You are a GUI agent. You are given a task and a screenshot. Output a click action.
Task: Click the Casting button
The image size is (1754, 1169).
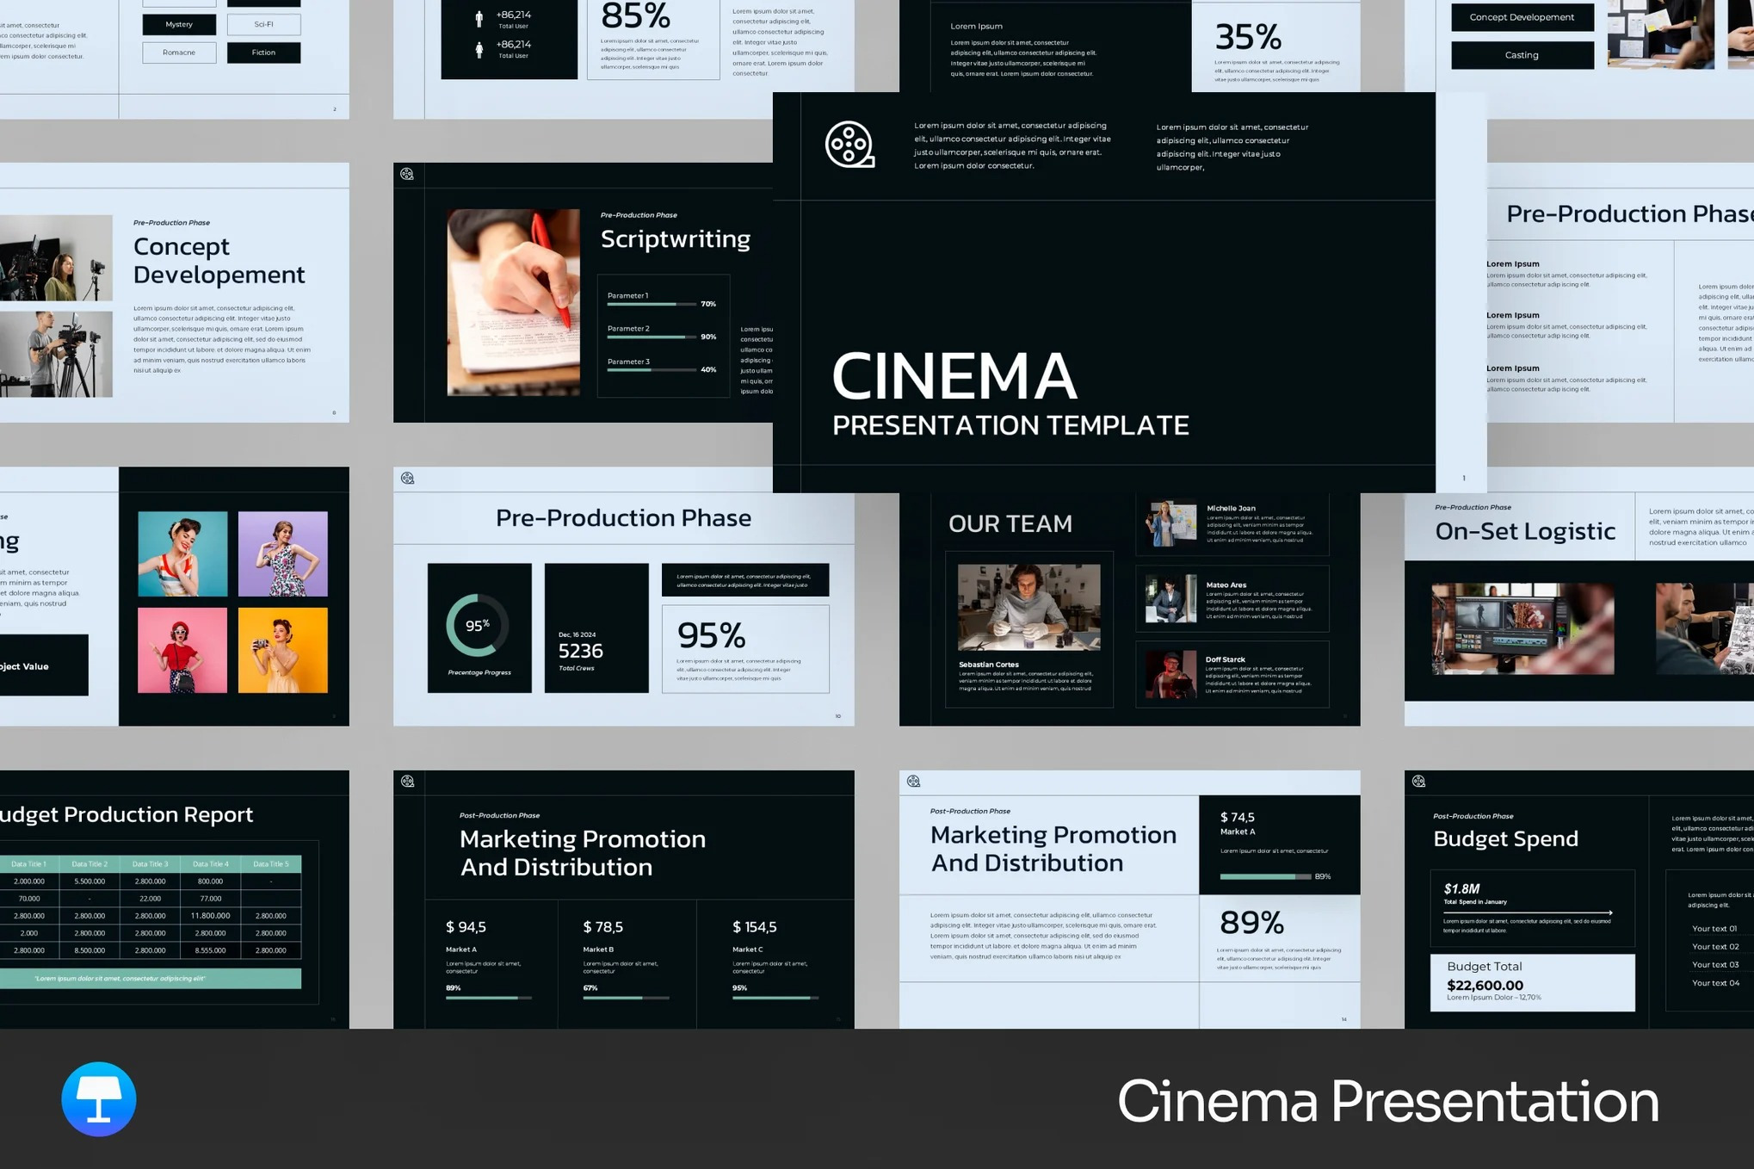tap(1522, 55)
